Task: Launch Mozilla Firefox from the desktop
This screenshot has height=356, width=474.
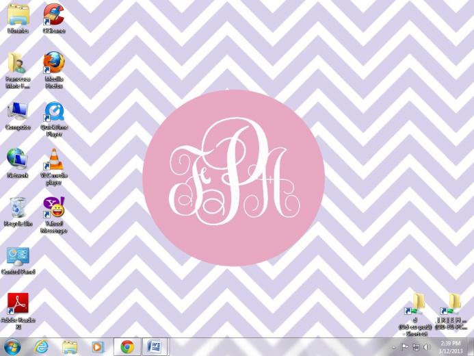Action: pyautogui.click(x=53, y=63)
